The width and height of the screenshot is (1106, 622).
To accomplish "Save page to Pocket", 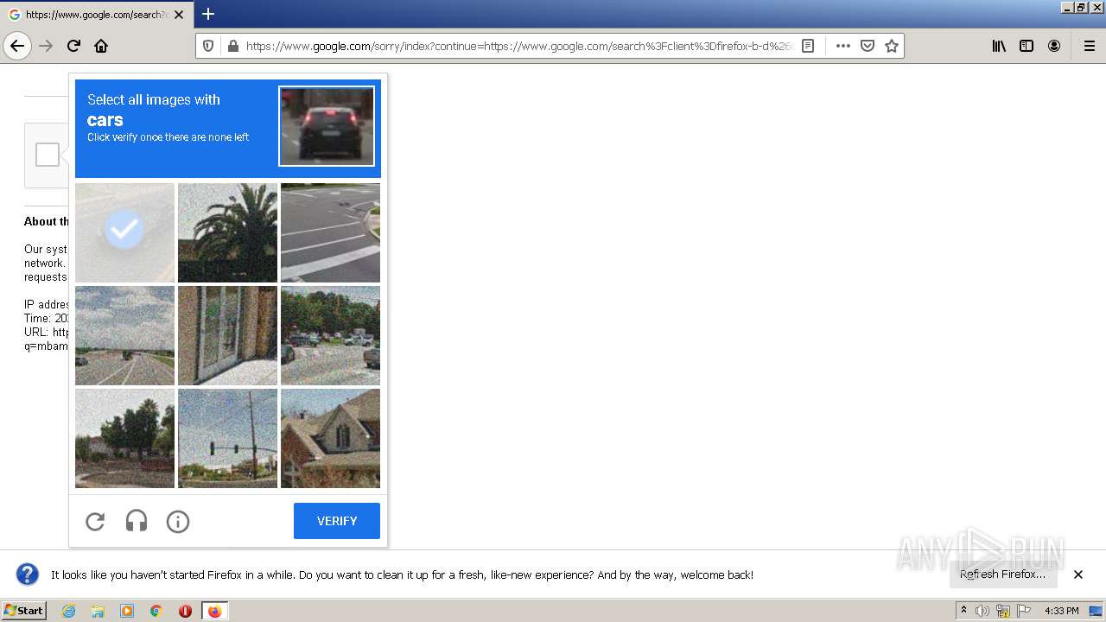I will (x=868, y=46).
